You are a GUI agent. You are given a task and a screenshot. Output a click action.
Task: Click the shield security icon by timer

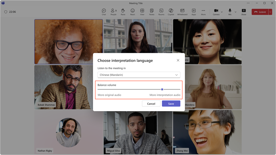(x=6, y=12)
